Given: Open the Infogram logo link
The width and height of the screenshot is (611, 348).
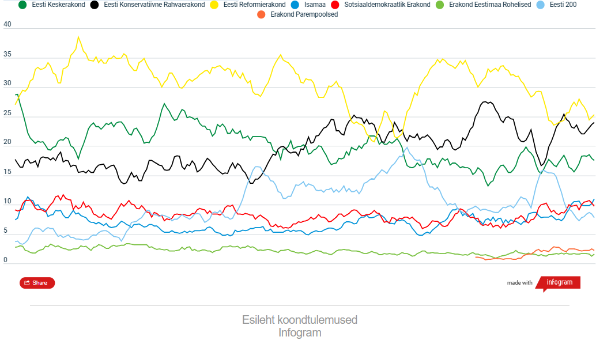Looking at the screenshot, I should [559, 282].
